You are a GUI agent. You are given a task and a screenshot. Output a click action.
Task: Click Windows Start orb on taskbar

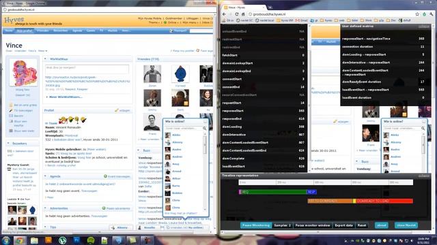(5, 240)
